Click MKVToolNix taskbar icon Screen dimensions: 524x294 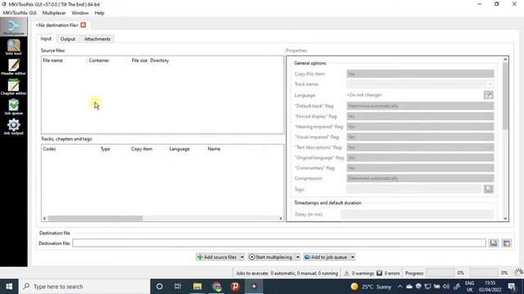[x=254, y=287]
